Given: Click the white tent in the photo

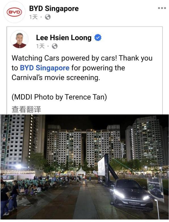Looking at the screenshot, I should pyautogui.click(x=81, y=172).
